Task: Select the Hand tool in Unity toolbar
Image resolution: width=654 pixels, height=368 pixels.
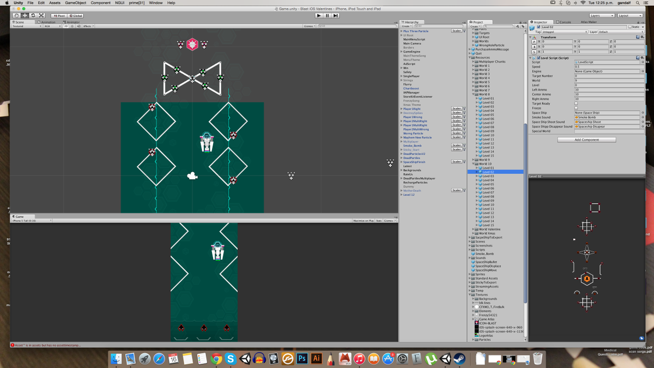Action: coord(16,15)
